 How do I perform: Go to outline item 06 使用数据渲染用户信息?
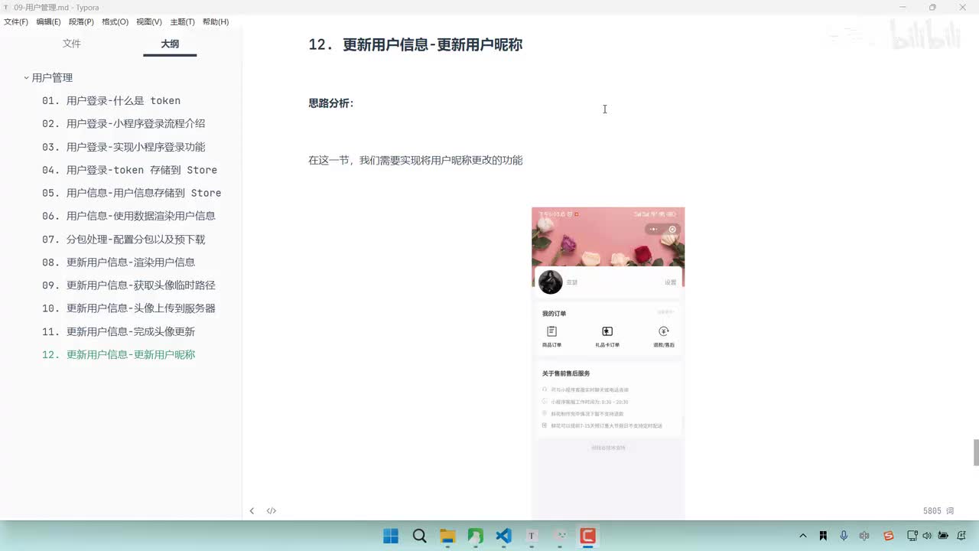[x=128, y=216]
